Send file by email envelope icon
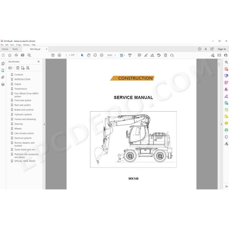This screenshot has width=229, height=229. (x=219, y=55)
